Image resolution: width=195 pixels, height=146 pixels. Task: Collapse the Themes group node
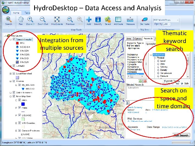click(x=11, y=81)
